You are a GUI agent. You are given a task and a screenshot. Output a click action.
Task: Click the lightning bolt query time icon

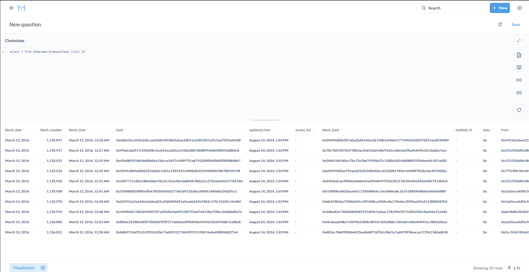point(509,268)
